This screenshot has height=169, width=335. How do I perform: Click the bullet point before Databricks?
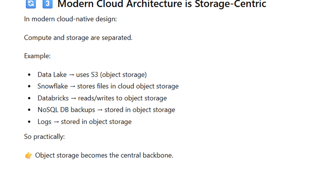pyautogui.click(x=29, y=98)
